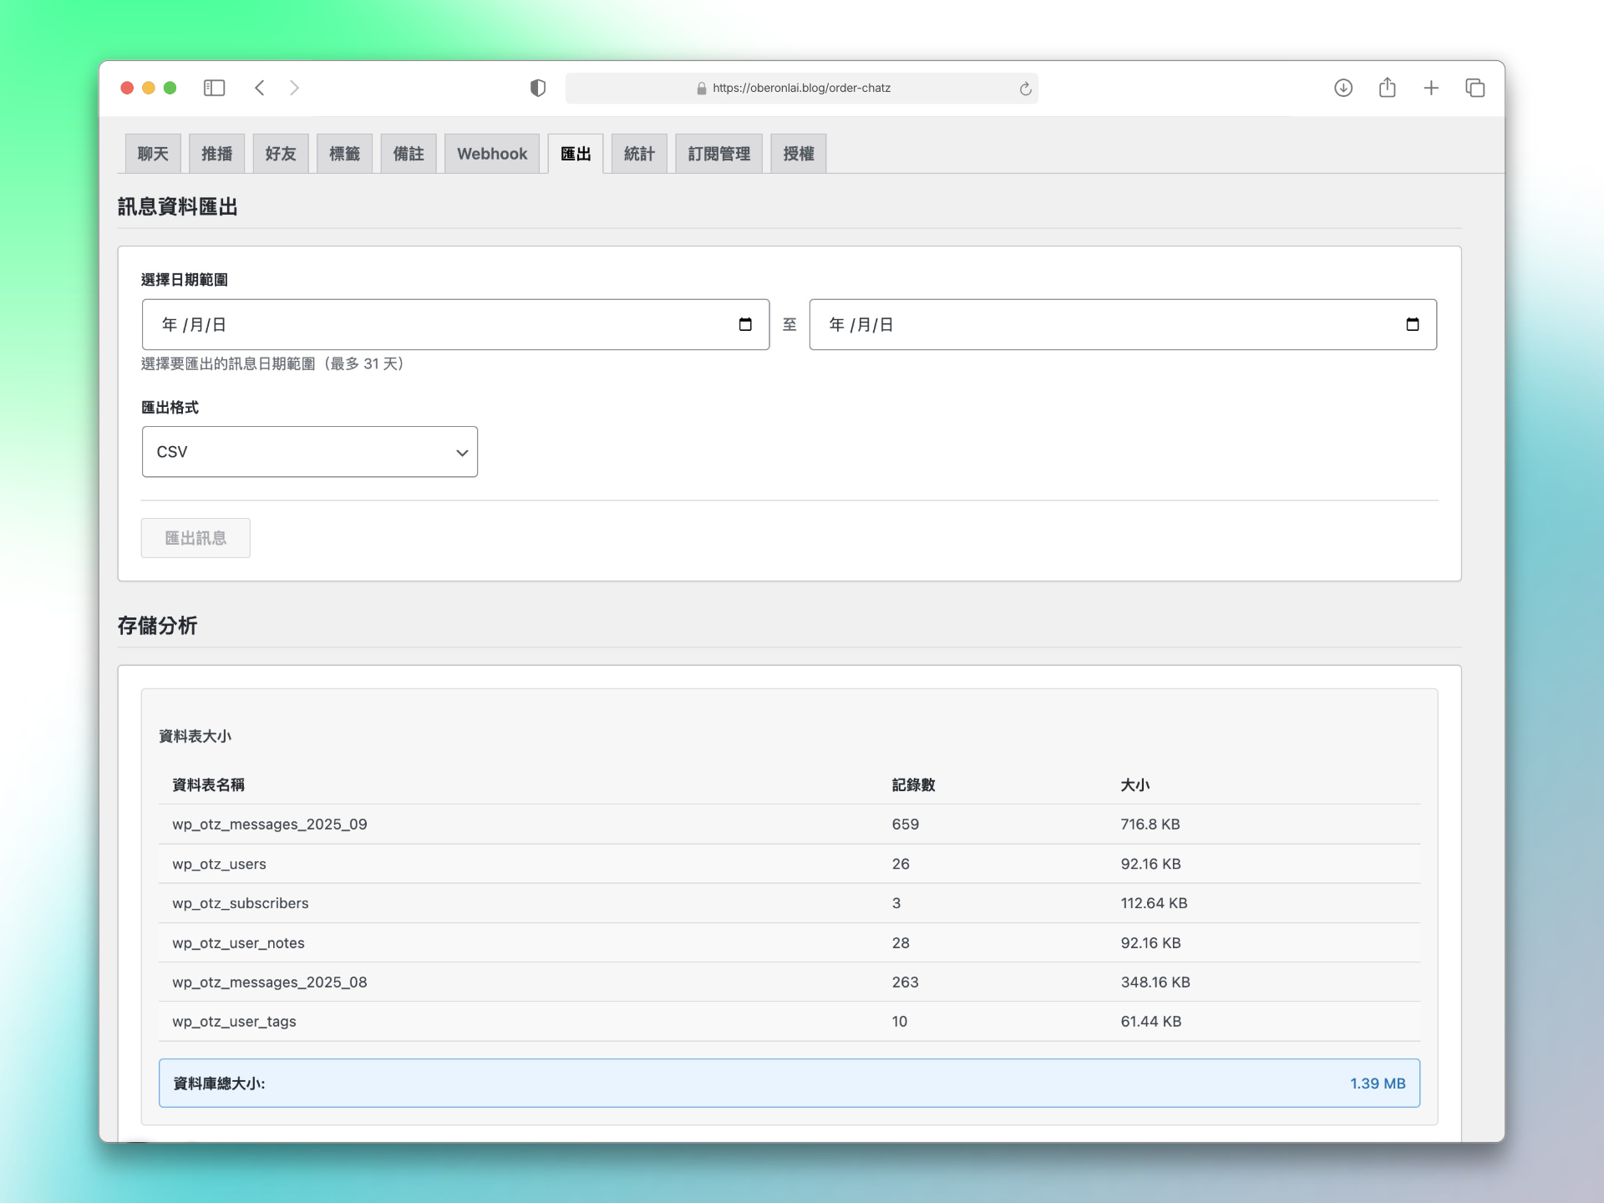Screen dimensions: 1604x1203
Task: Open the 訂閱管理 tab
Action: (718, 154)
